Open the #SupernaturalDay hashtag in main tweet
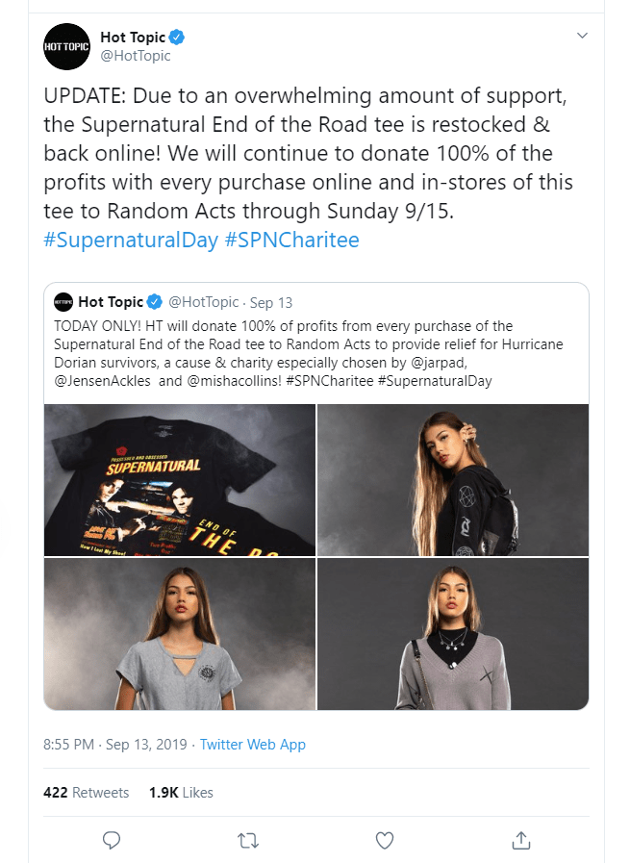This screenshot has height=863, width=630. (x=131, y=240)
